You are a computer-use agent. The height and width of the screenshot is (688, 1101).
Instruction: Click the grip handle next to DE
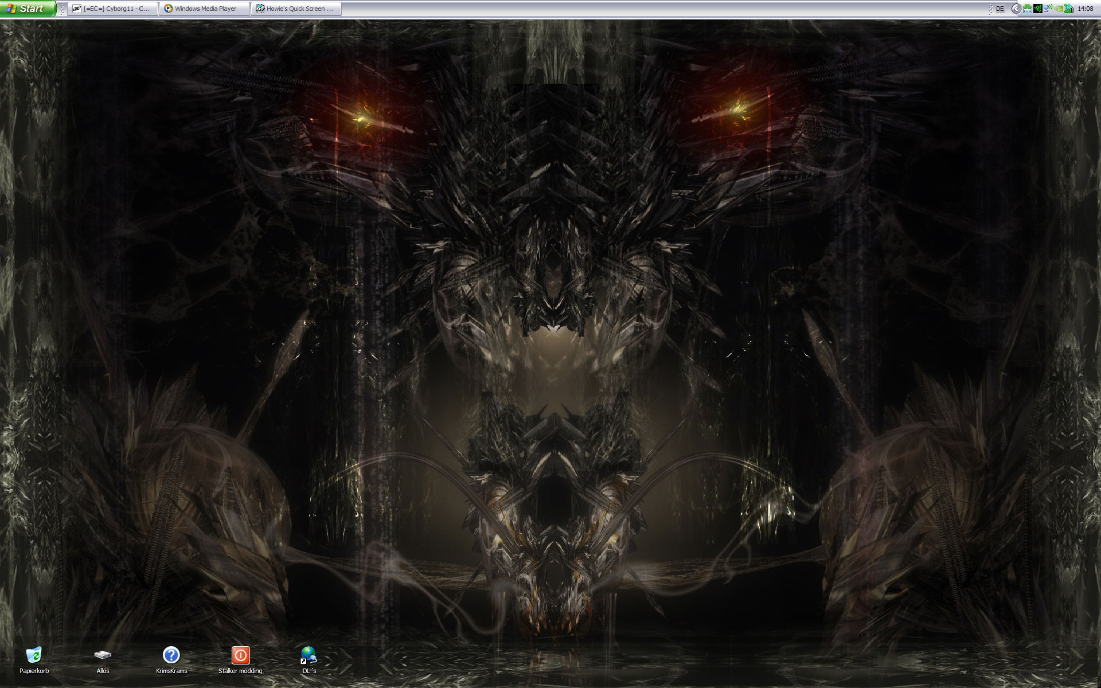990,9
